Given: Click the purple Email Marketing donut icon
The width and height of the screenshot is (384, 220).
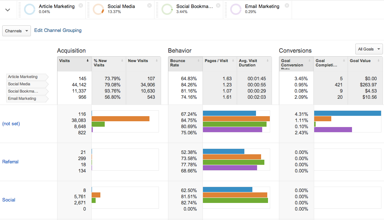Looking at the screenshot, I should pos(236,9).
